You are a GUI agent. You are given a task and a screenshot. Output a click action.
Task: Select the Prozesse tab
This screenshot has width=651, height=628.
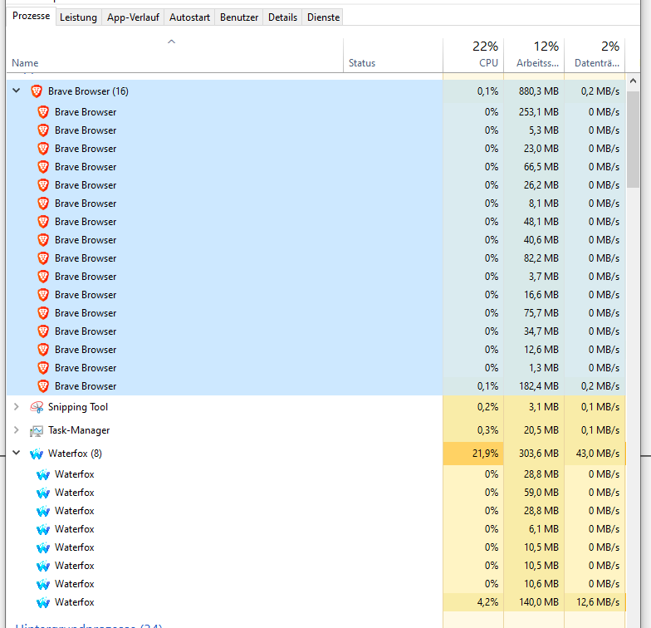tap(32, 17)
